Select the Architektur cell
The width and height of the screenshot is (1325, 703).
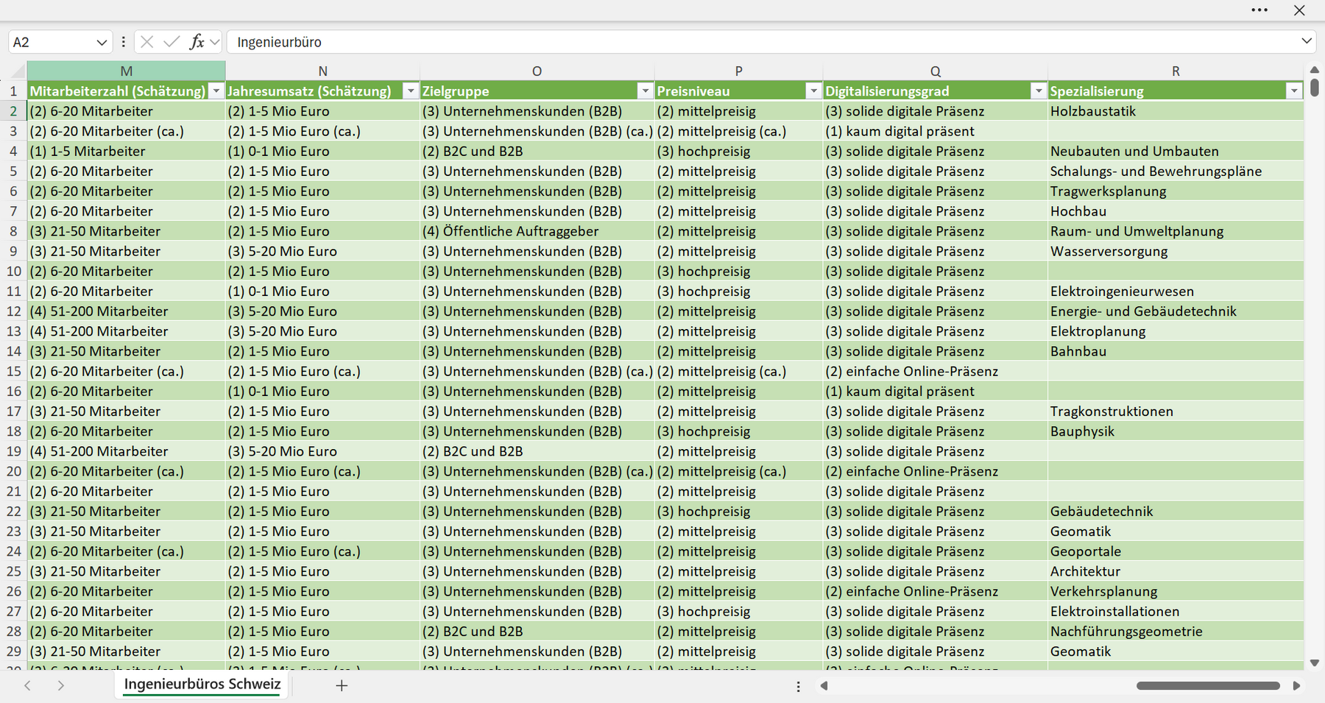[x=1176, y=571]
